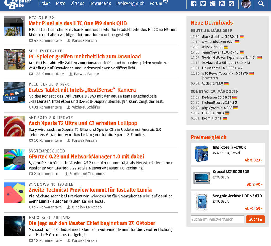
Task: Open Downloads menu item
Action: click(x=100, y=3)
